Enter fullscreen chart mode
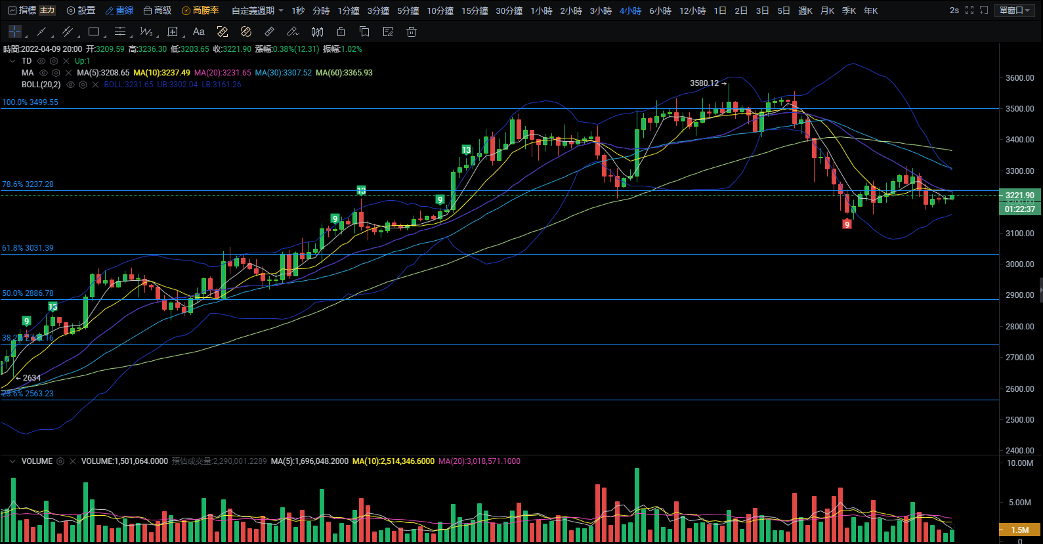Screen dimensions: 1043x544 click(969, 10)
